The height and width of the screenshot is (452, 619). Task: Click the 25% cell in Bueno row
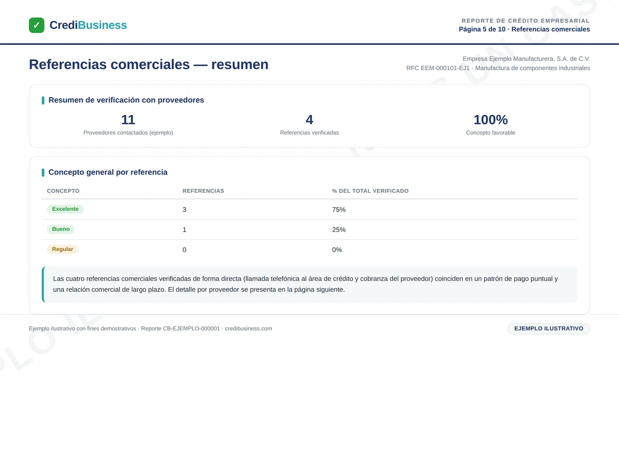[x=339, y=230]
